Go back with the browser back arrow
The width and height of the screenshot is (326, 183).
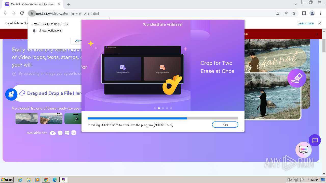(6, 13)
